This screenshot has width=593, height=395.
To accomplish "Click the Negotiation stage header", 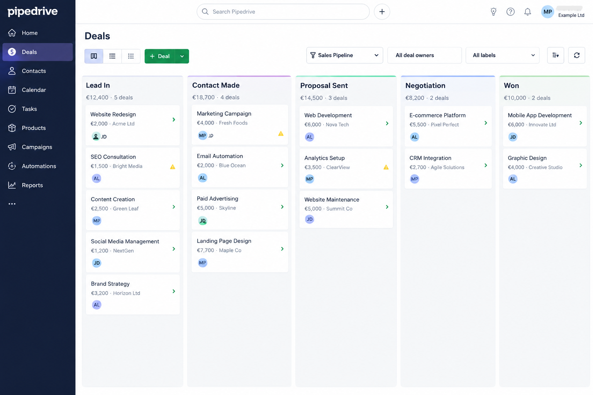I will click(x=425, y=86).
